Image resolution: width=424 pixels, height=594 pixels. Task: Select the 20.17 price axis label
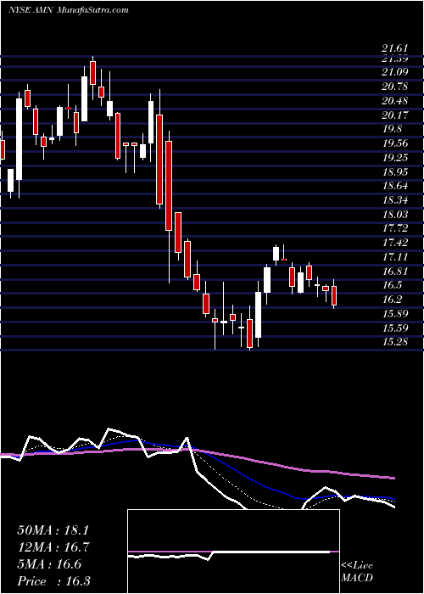[x=395, y=115]
